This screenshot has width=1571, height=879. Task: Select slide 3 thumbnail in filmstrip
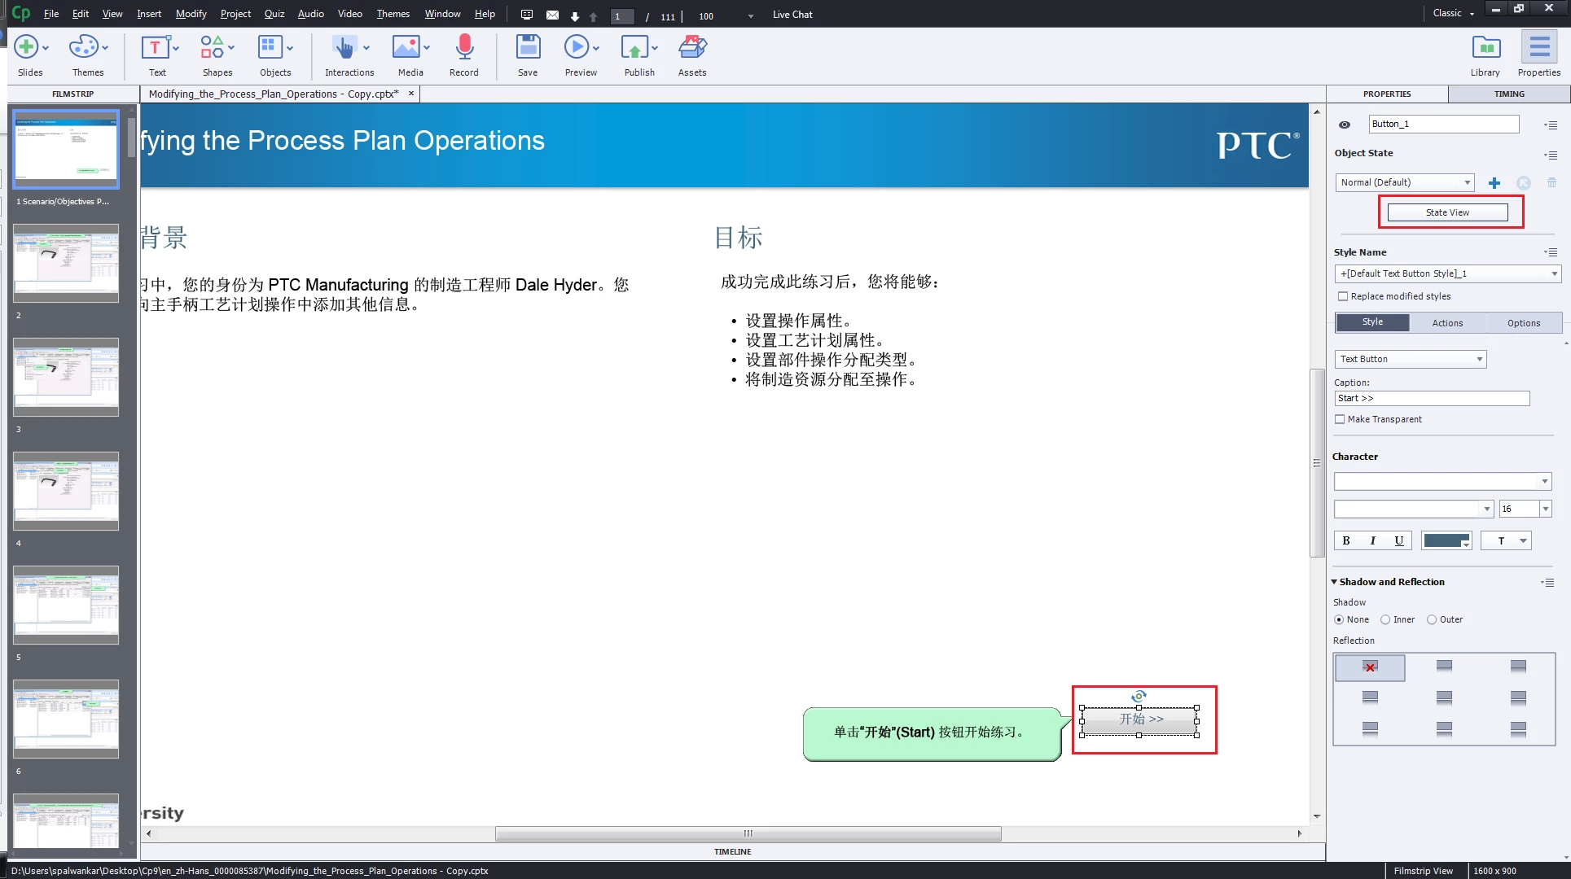tap(66, 377)
